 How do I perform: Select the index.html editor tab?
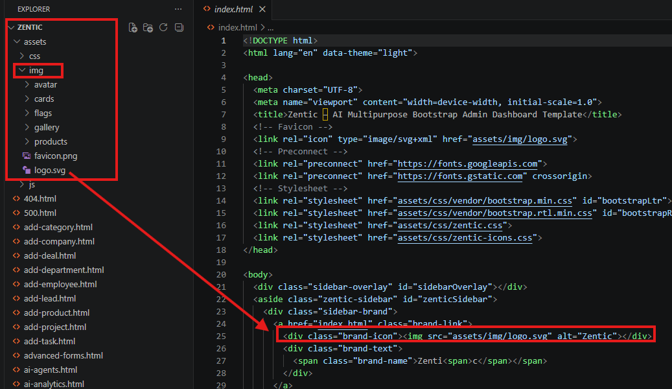233,9
